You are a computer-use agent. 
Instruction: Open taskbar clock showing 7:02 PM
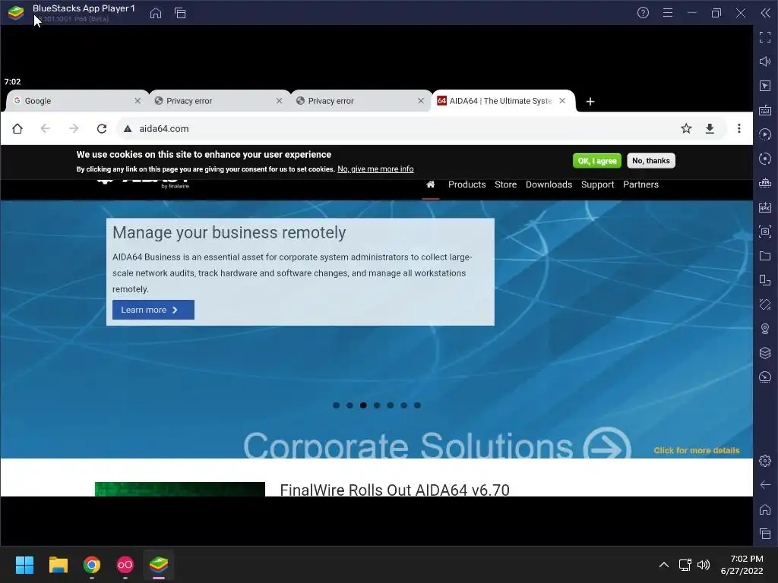pyautogui.click(x=742, y=565)
